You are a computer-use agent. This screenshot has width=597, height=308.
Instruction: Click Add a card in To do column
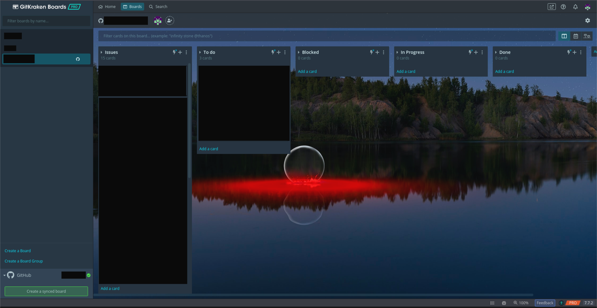[x=209, y=149]
